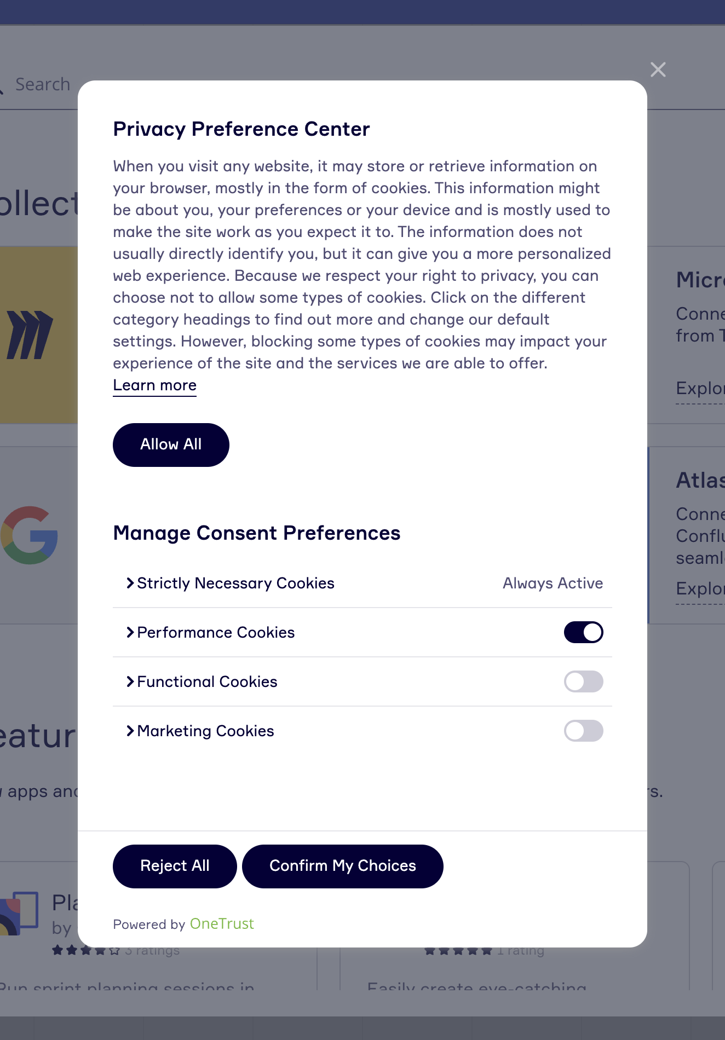Open the Learn more link
Screen dimensions: 725x1040
point(154,385)
